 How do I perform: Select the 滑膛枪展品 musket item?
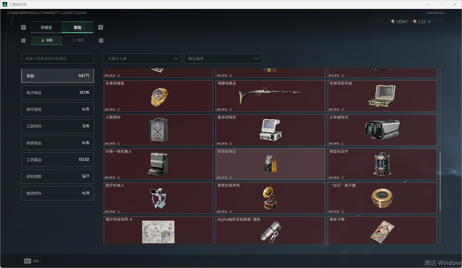point(270,96)
